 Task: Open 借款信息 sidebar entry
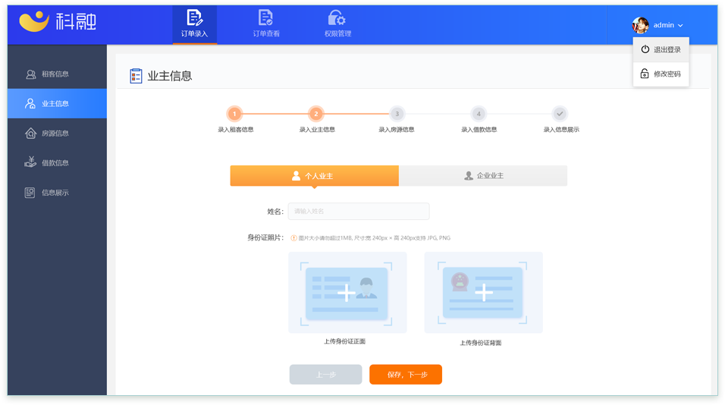click(x=56, y=163)
